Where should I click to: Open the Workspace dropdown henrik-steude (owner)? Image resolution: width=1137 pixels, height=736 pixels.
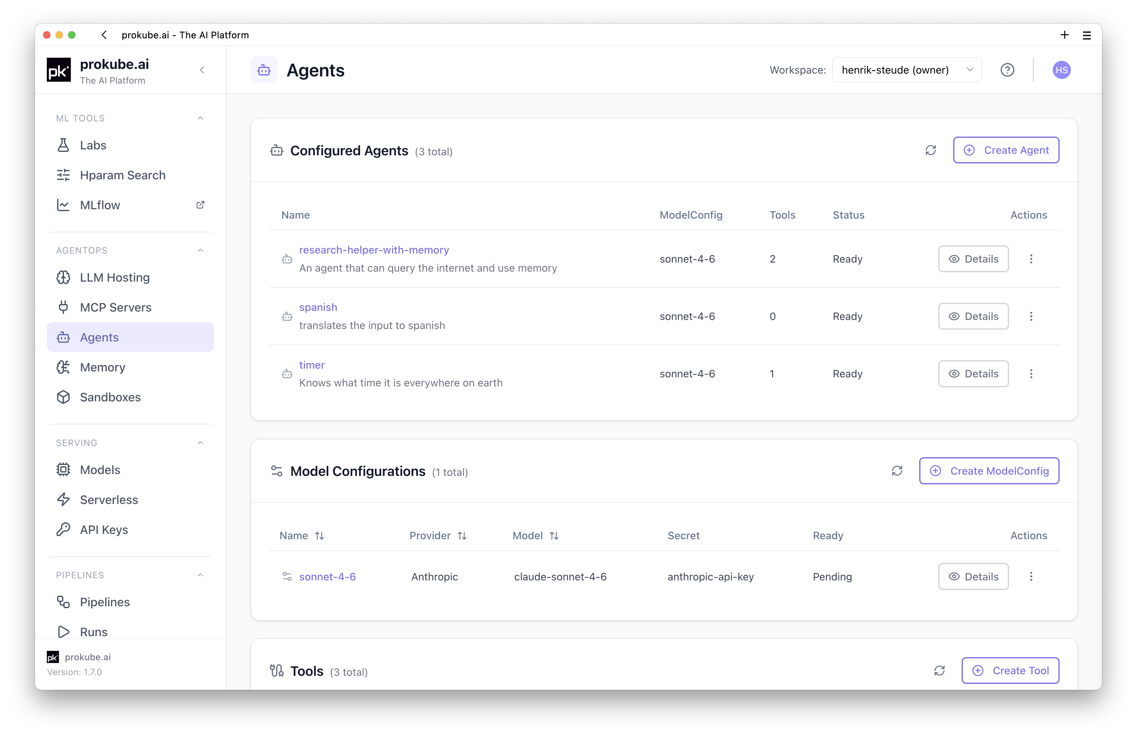point(906,70)
